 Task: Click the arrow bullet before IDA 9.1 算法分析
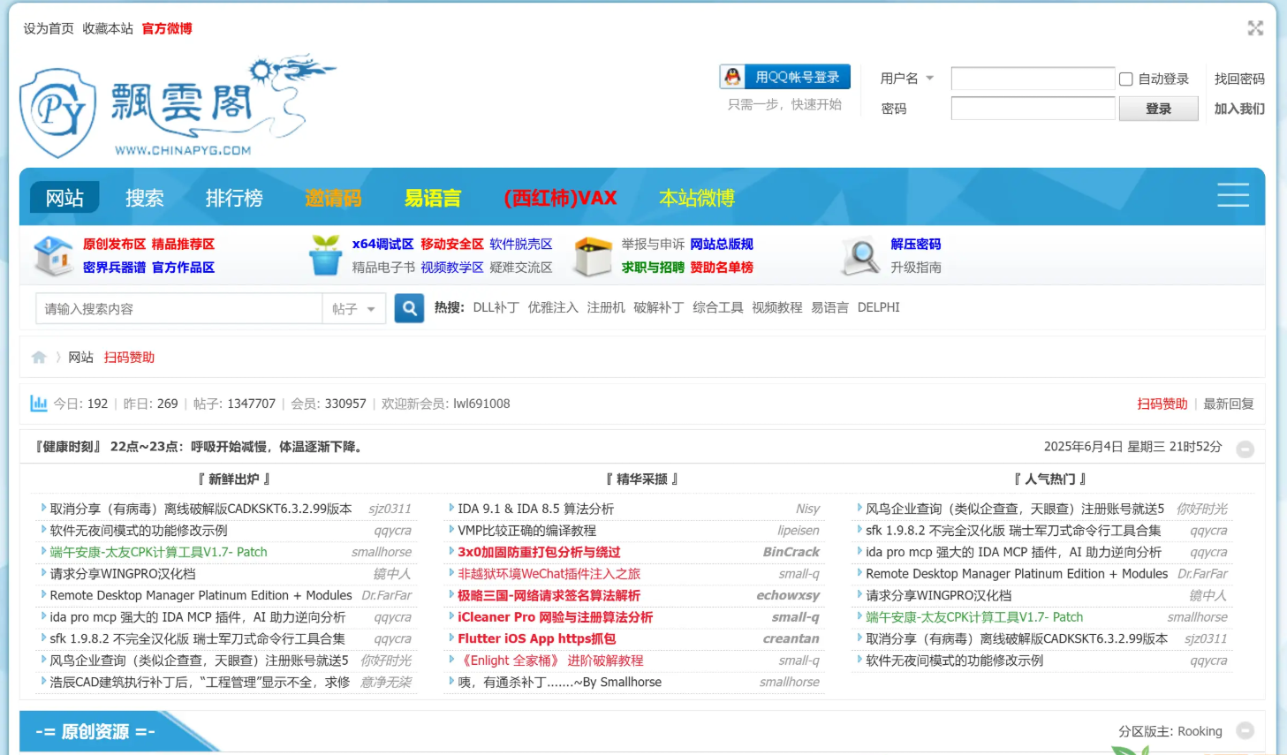pos(450,509)
